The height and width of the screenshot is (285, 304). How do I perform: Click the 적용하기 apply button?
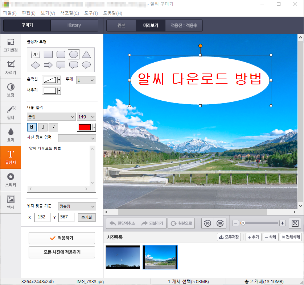(62, 238)
